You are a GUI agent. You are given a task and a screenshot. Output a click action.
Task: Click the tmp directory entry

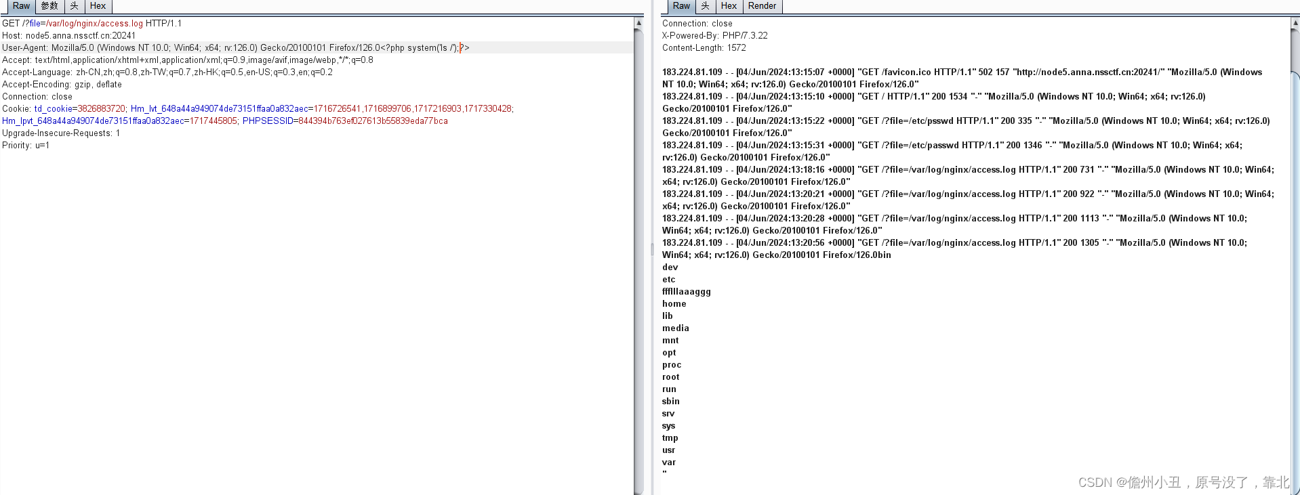[x=670, y=437]
